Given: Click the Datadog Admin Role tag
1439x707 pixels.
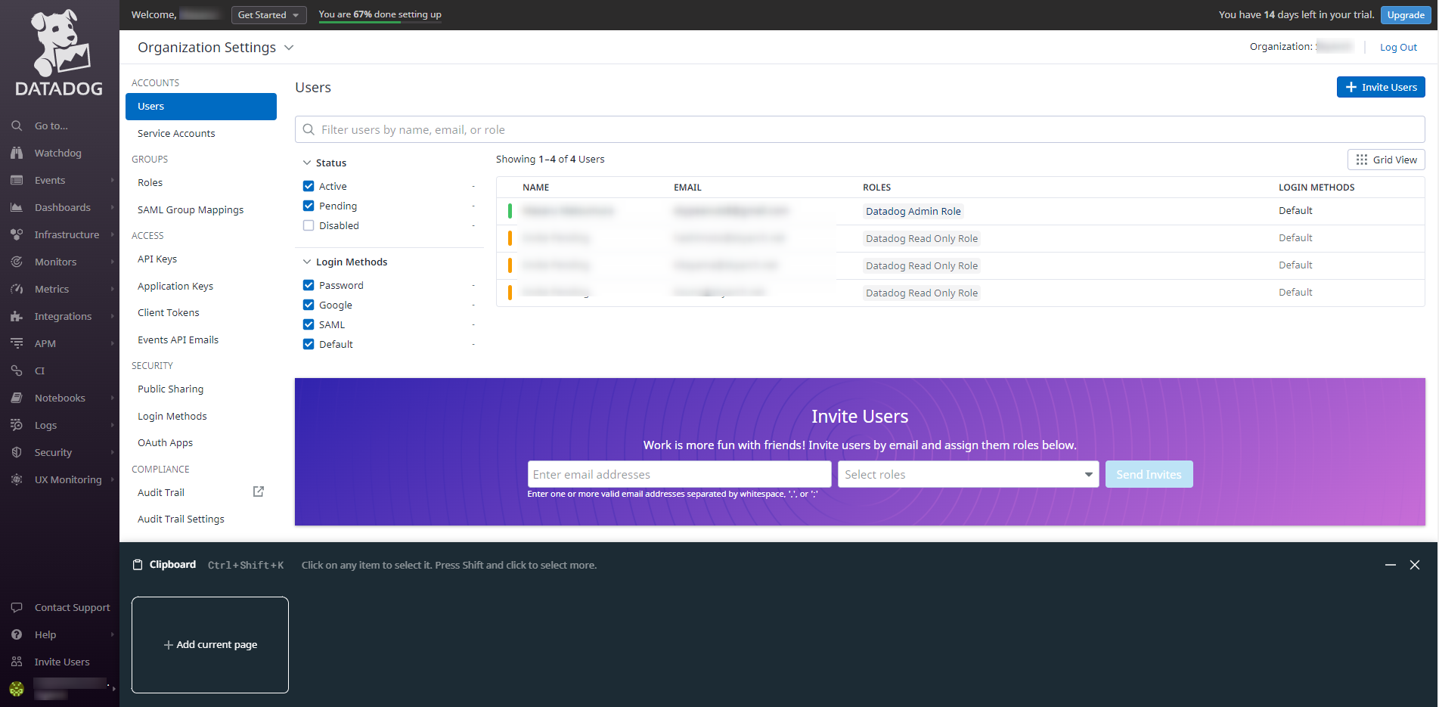Looking at the screenshot, I should tap(913, 211).
